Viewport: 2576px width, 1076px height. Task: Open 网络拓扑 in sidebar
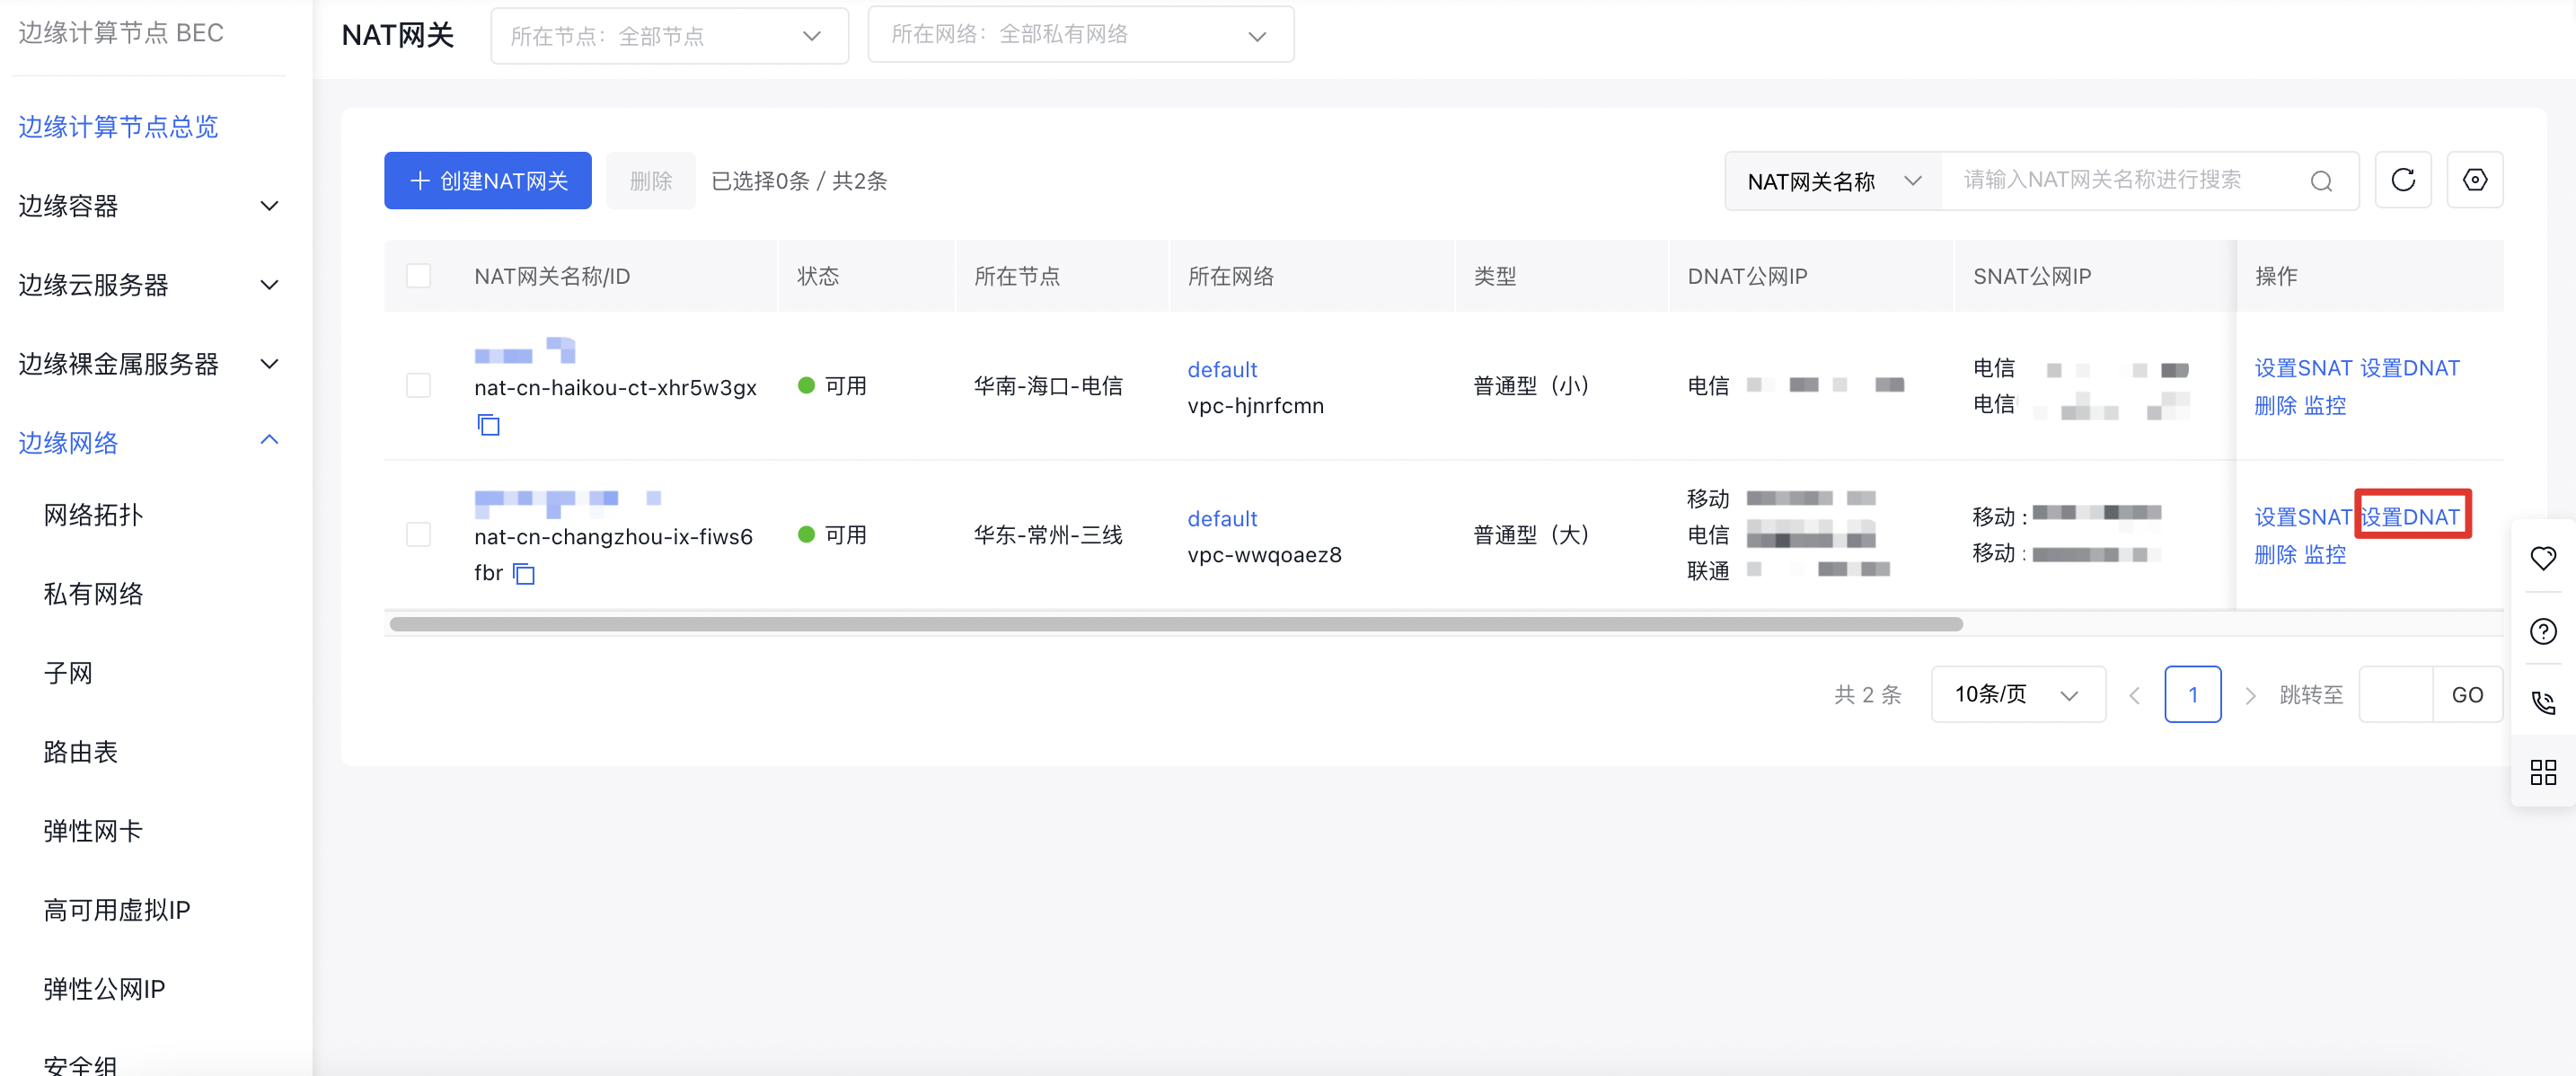coord(93,515)
